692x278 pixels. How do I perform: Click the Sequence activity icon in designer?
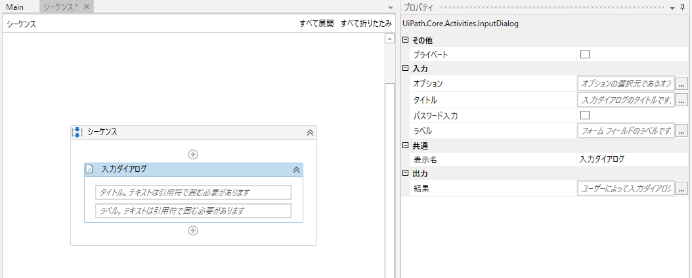click(x=77, y=132)
